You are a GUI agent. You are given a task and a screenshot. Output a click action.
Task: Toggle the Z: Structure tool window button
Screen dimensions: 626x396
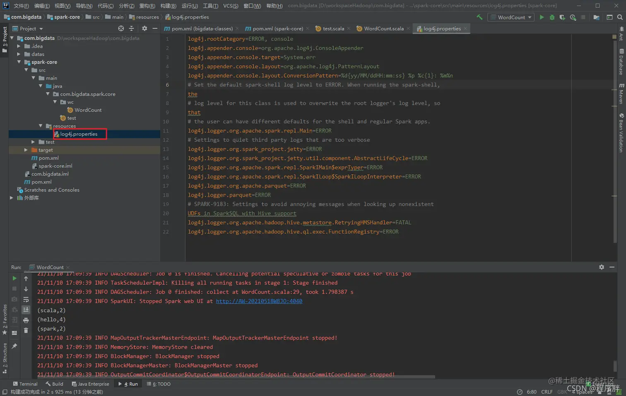(5, 358)
